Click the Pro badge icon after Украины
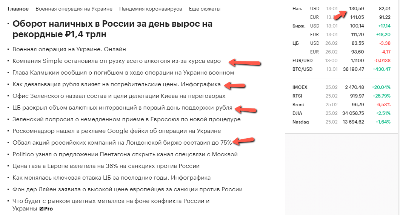Image resolution: width=400 pixels, height=215 pixels. tap(46, 209)
